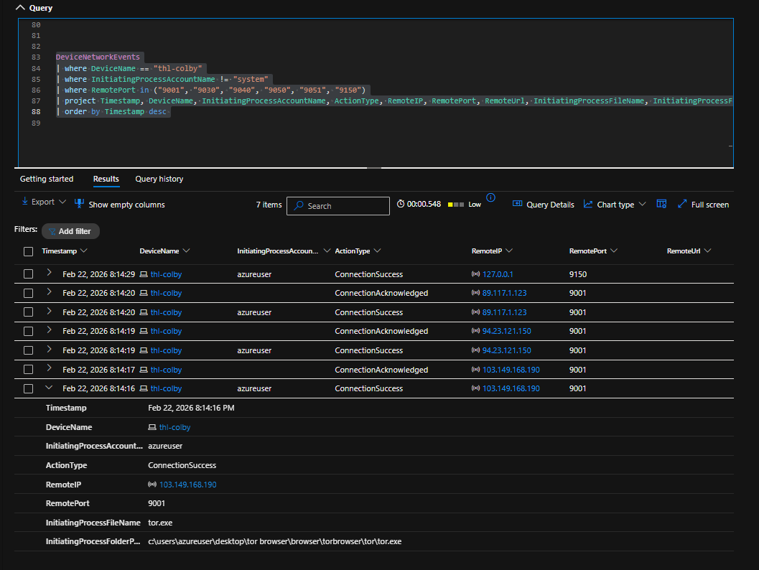The height and width of the screenshot is (570, 759).
Task: Toggle the select-all rows checkbox in header
Action: [x=28, y=251]
